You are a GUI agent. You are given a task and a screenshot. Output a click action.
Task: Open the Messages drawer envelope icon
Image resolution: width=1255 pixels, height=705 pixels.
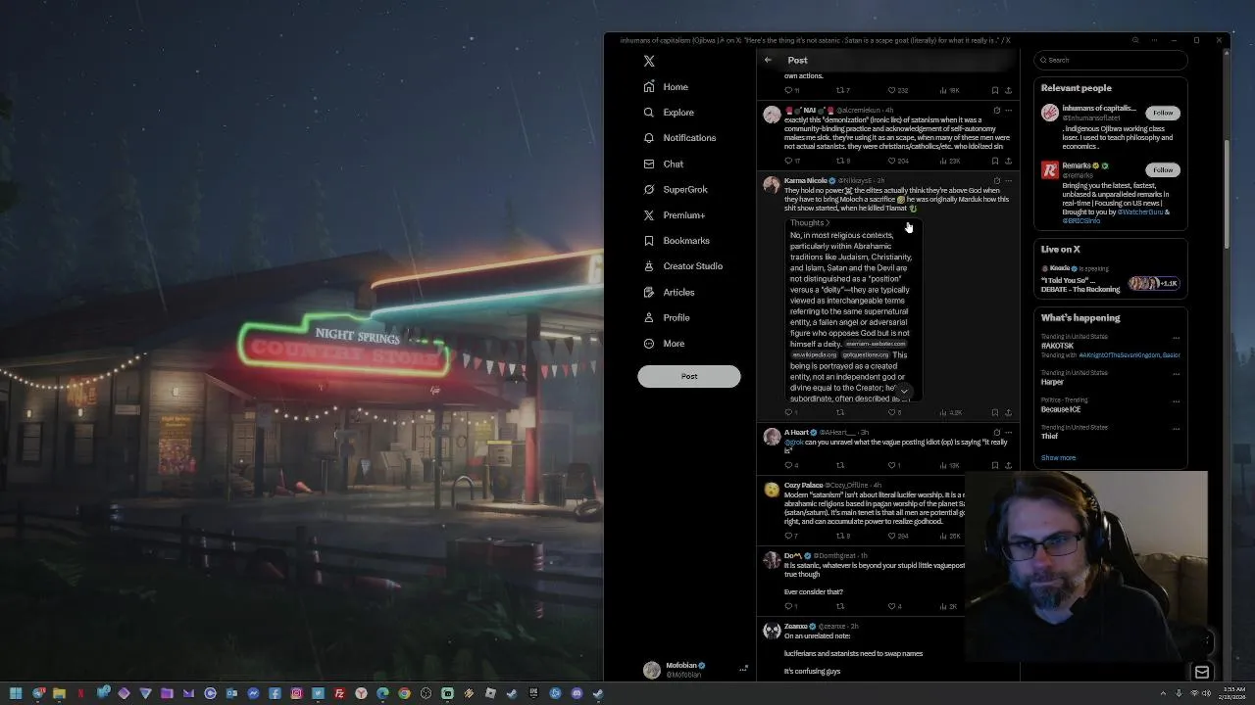click(x=1202, y=672)
